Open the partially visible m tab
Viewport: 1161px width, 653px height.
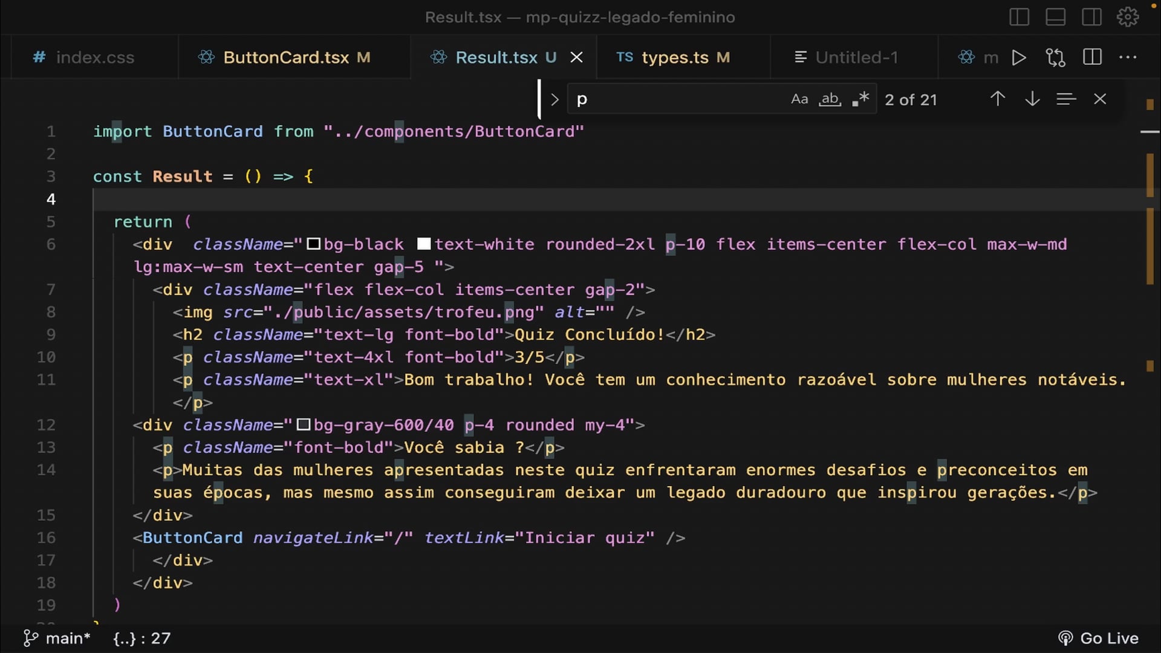coord(978,57)
